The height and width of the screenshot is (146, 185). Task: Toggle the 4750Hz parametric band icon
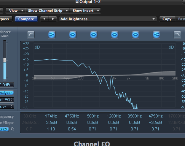tap(73, 35)
